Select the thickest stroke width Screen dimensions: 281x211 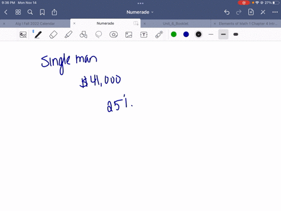click(236, 35)
